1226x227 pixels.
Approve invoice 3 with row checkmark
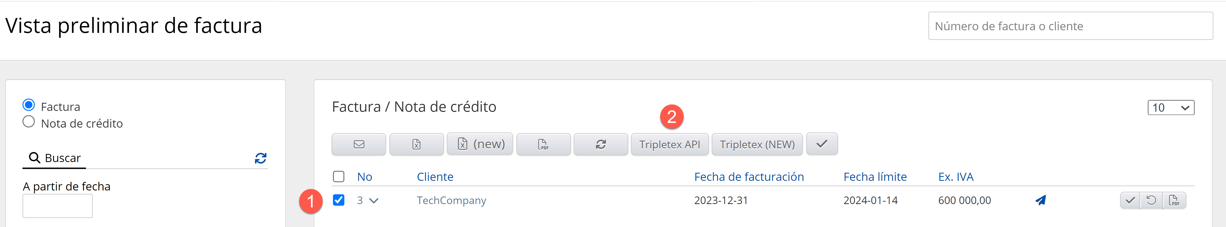pyautogui.click(x=1130, y=200)
